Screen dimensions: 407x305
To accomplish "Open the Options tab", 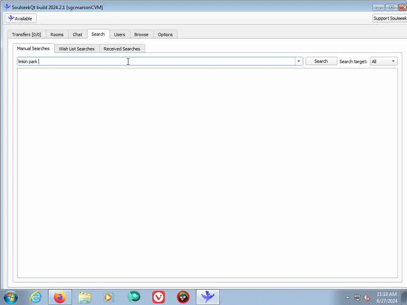I will tap(165, 35).
